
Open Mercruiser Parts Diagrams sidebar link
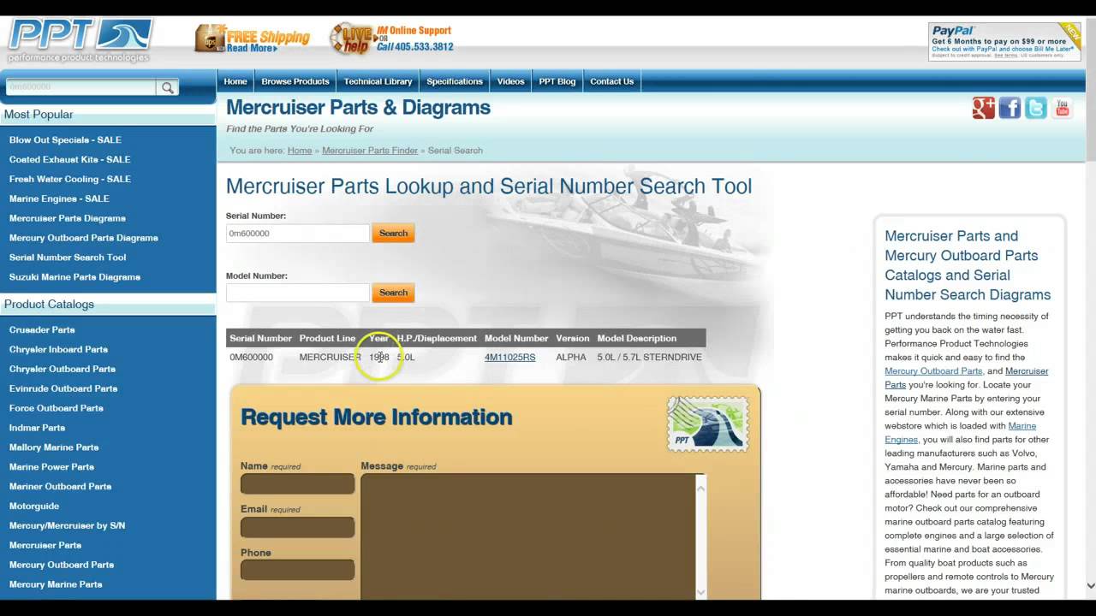point(68,219)
